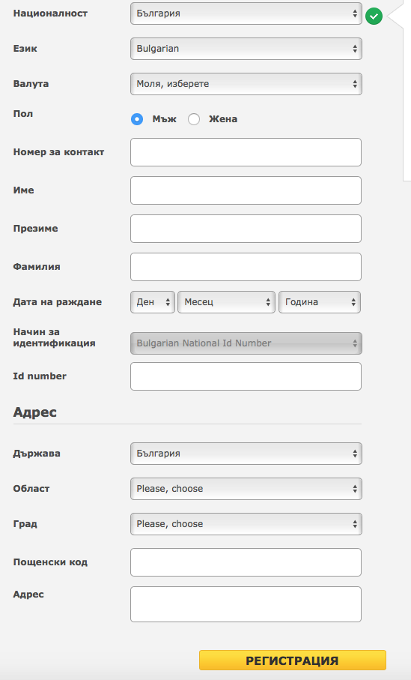411x680 pixels.
Task: Focus the Име text field
Action: pyautogui.click(x=246, y=190)
